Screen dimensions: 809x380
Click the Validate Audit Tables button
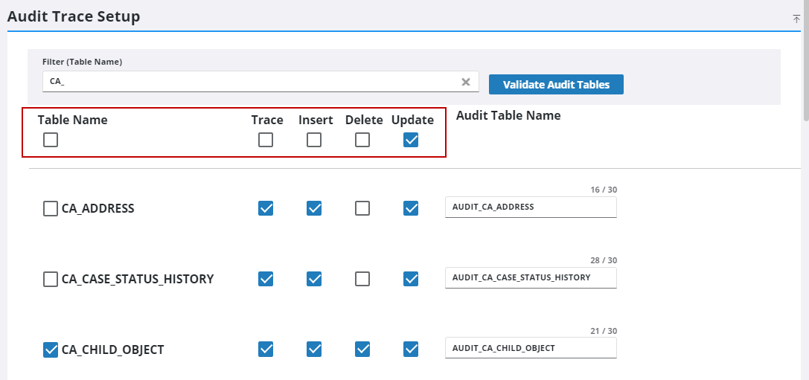click(556, 85)
